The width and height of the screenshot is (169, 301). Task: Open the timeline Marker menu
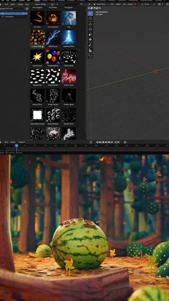[x=13, y=142]
